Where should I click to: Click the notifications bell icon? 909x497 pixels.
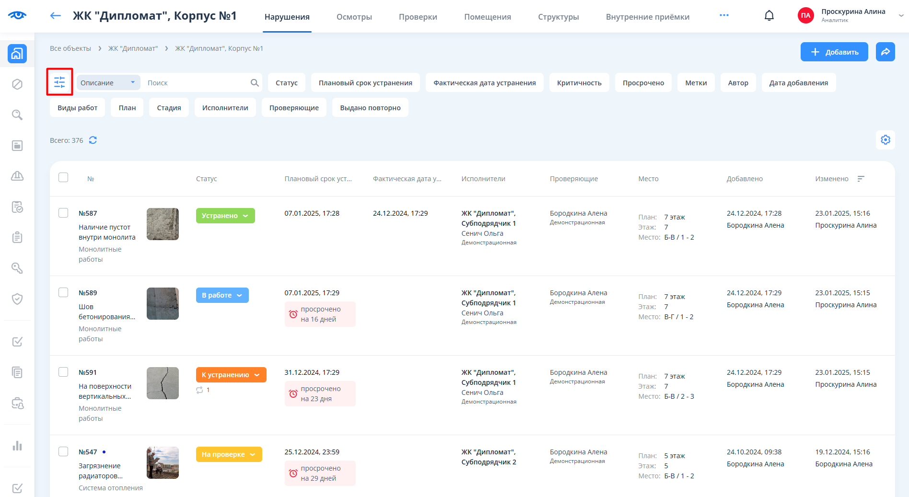tap(769, 16)
